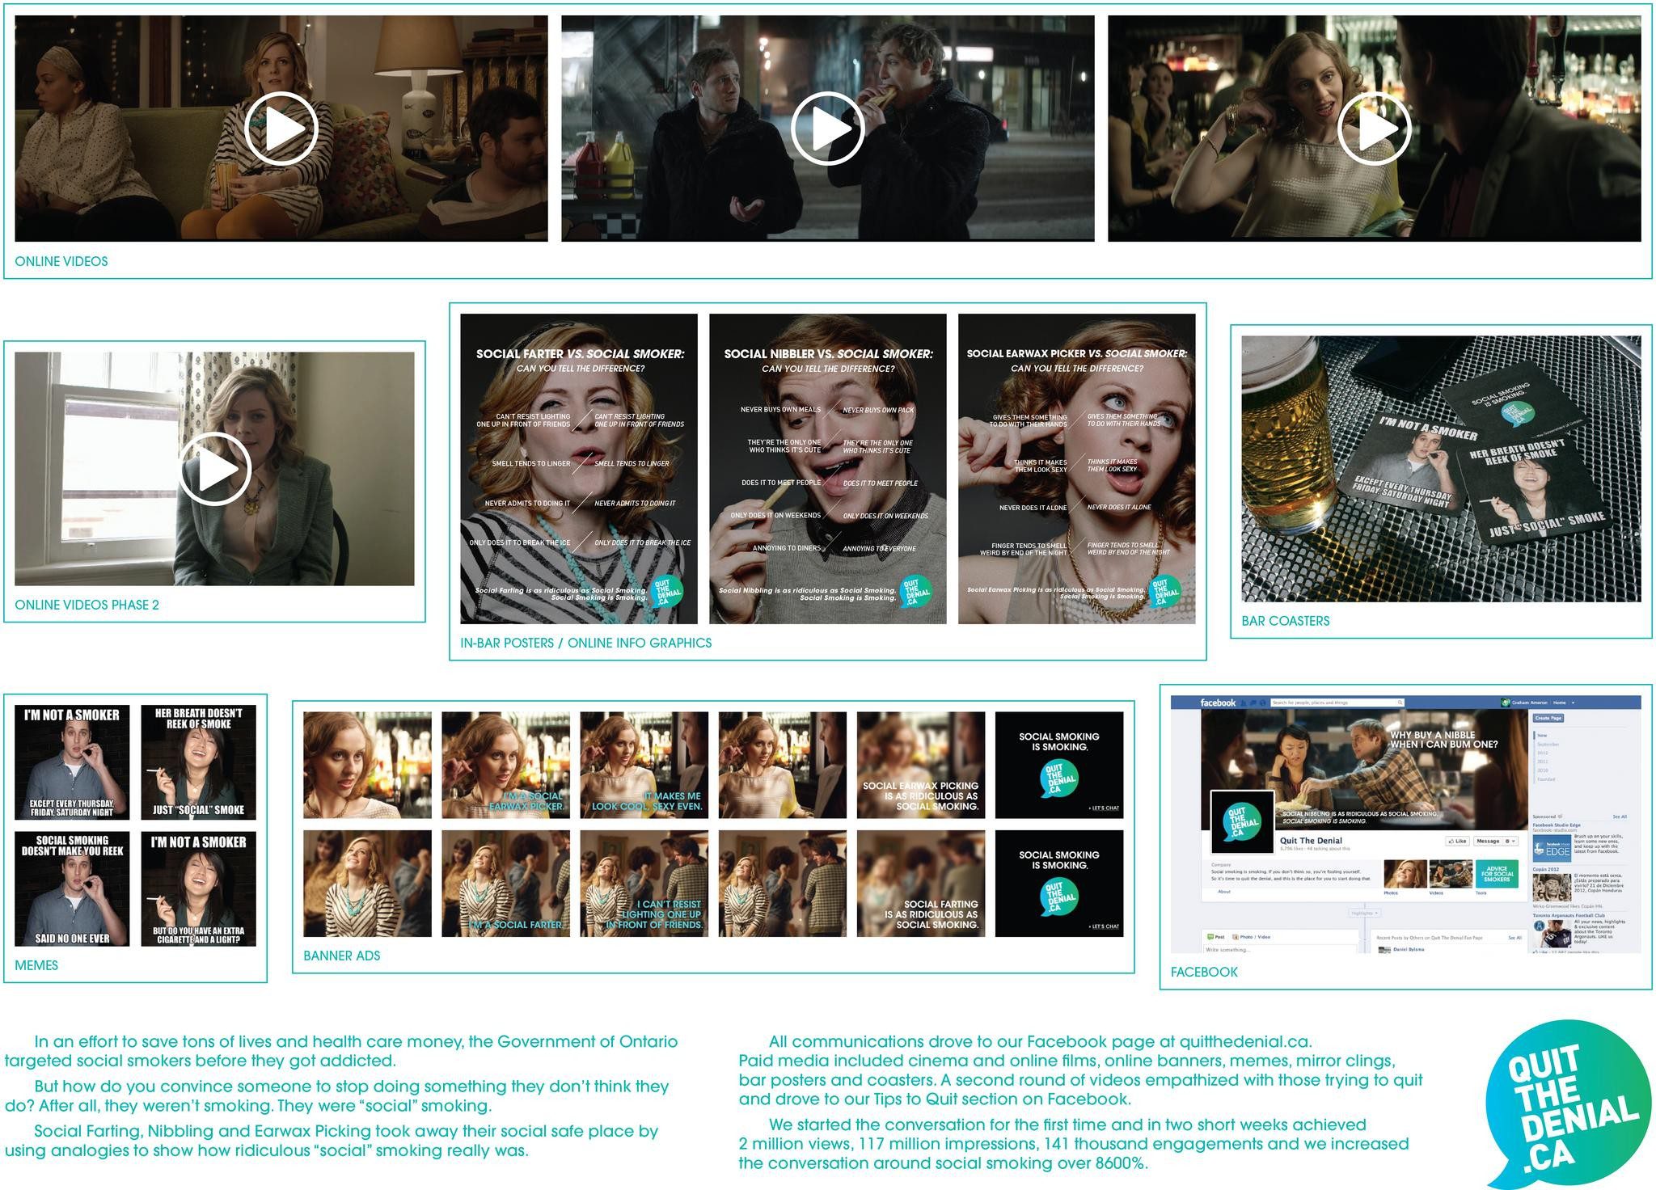
Task: Open the Social Nibbler vs. Social Smoker poster
Action: [x=828, y=469]
